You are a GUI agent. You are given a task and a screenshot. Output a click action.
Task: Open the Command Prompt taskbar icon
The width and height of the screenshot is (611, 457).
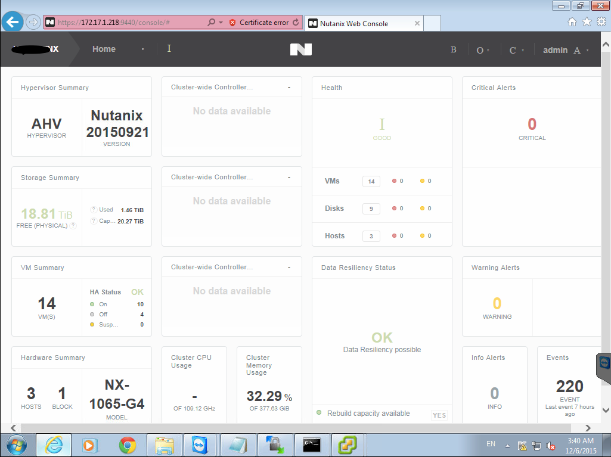[312, 445]
